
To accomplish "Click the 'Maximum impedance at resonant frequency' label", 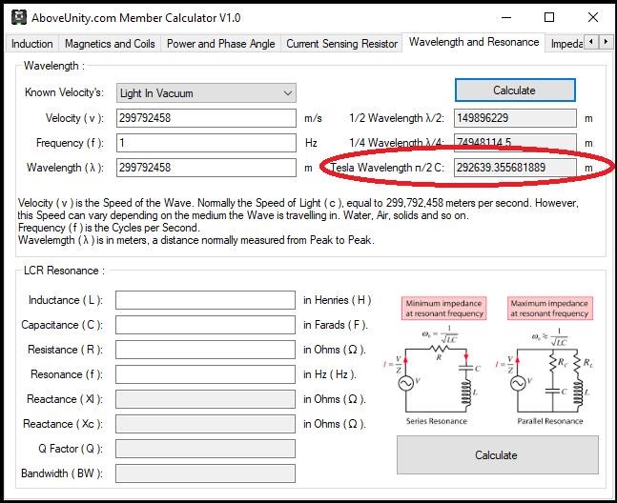I will point(549,309).
